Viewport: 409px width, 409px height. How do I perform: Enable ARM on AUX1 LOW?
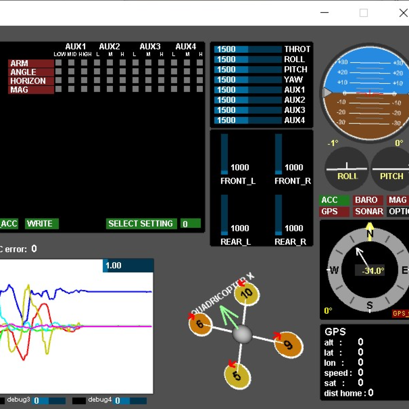(x=58, y=63)
